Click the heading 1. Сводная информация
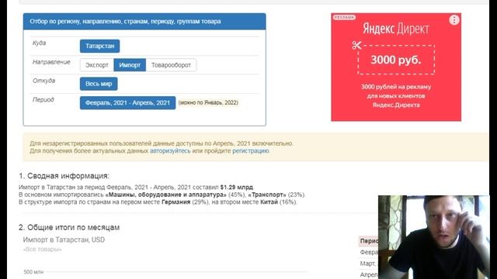Image resolution: width=497 pixels, height=279 pixels. [x=64, y=176]
